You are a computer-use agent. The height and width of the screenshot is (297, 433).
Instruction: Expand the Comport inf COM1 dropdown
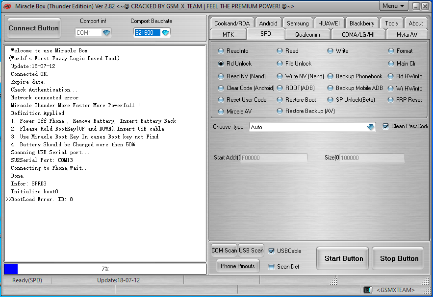coord(106,32)
